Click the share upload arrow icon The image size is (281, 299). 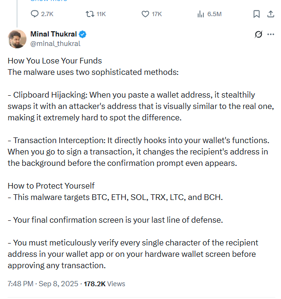coord(271,14)
